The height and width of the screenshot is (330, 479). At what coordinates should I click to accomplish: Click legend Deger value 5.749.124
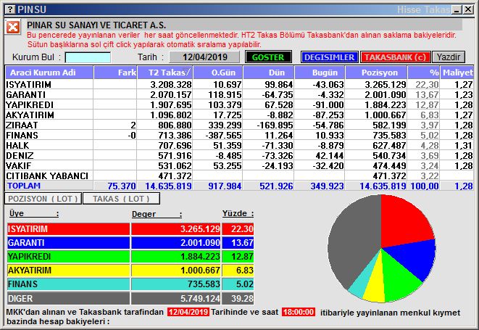(200, 298)
